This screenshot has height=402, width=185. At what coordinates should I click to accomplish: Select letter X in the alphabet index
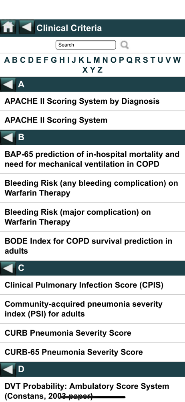85,70
